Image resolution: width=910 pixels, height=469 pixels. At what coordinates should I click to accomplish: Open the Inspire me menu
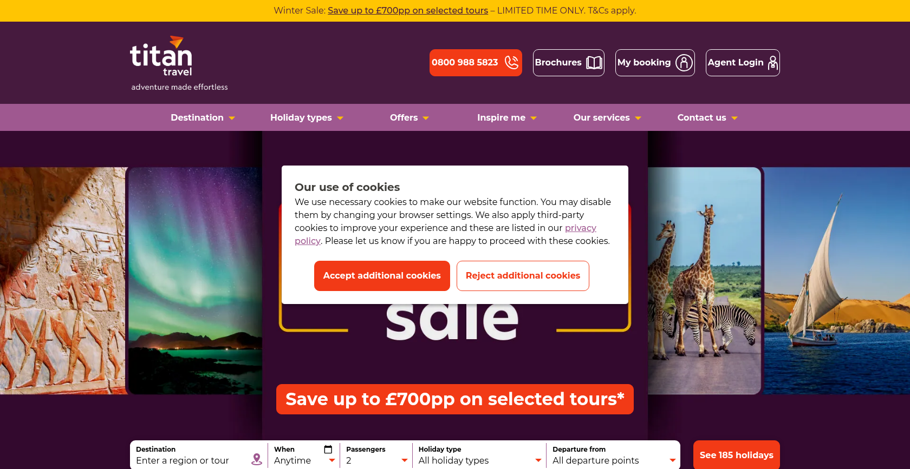pyautogui.click(x=506, y=118)
